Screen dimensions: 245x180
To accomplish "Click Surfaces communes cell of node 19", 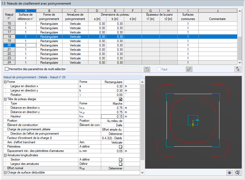I will (188, 41).
